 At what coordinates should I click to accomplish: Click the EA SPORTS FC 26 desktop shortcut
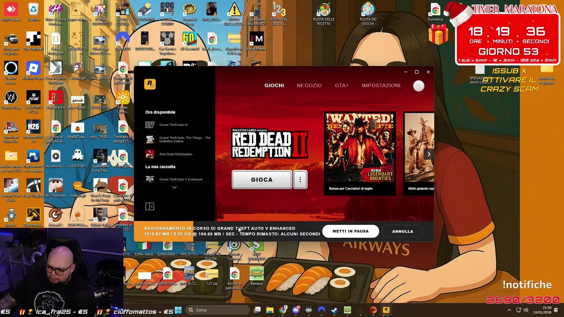coord(33,102)
